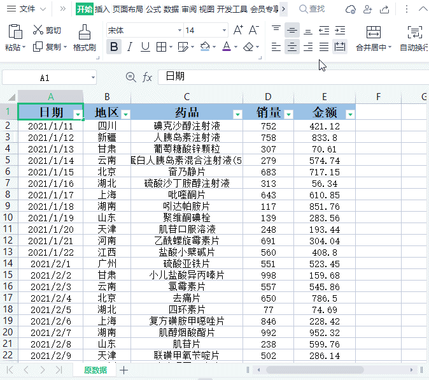
Task: Click the Format Painter icon
Action: (84, 33)
